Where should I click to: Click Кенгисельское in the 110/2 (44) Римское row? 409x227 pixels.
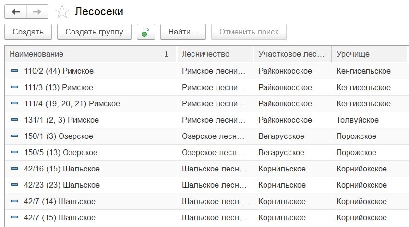(363, 71)
